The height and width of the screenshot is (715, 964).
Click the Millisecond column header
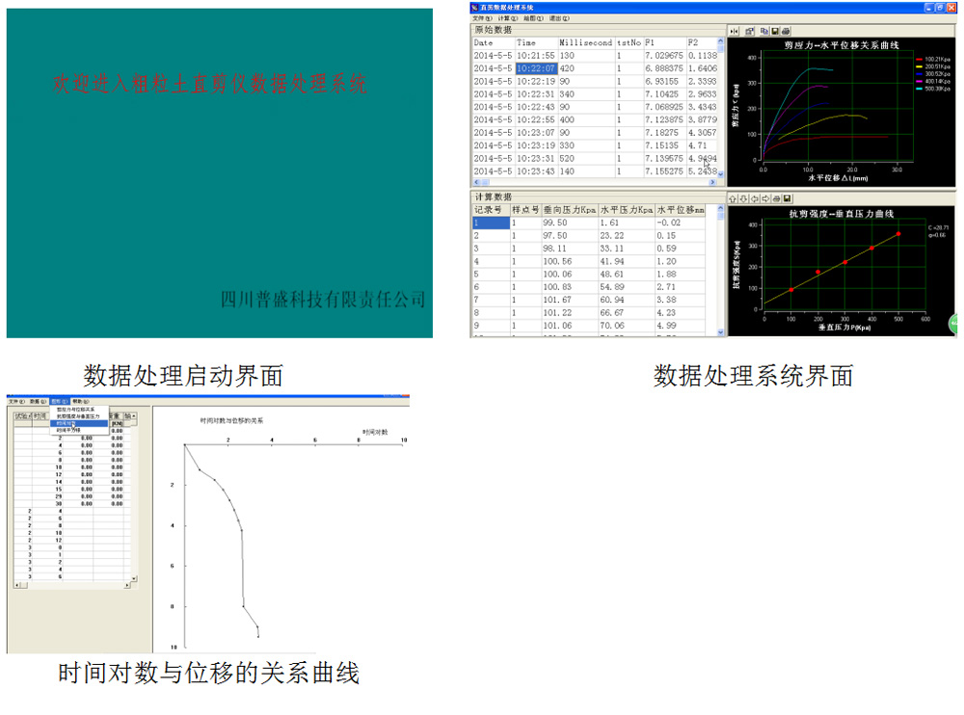coord(585,42)
